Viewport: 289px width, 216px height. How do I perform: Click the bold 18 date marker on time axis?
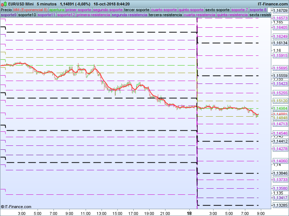pos(189,213)
